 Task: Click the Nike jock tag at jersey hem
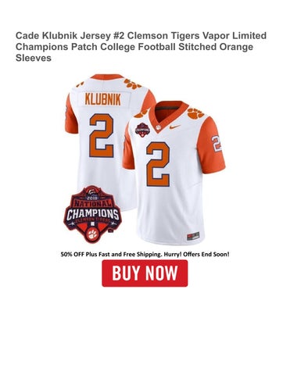[x=193, y=236]
